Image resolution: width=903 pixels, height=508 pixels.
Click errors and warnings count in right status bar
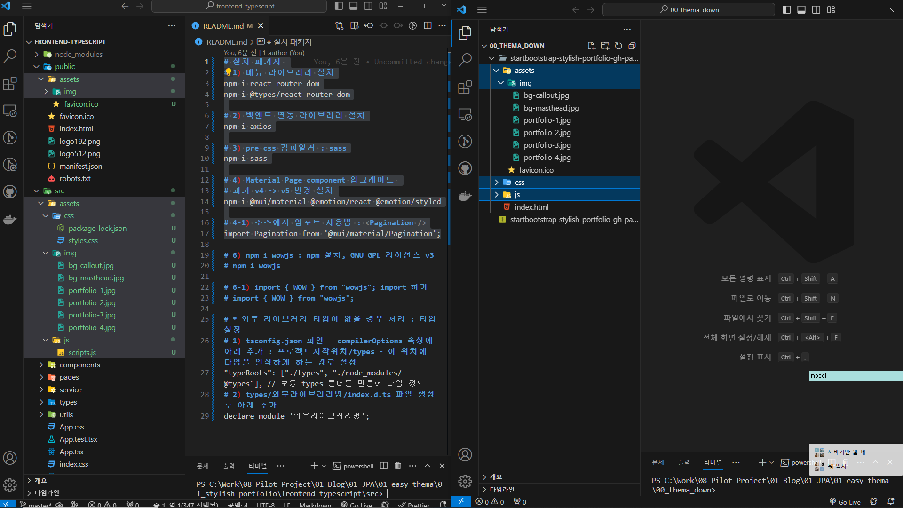click(x=490, y=502)
